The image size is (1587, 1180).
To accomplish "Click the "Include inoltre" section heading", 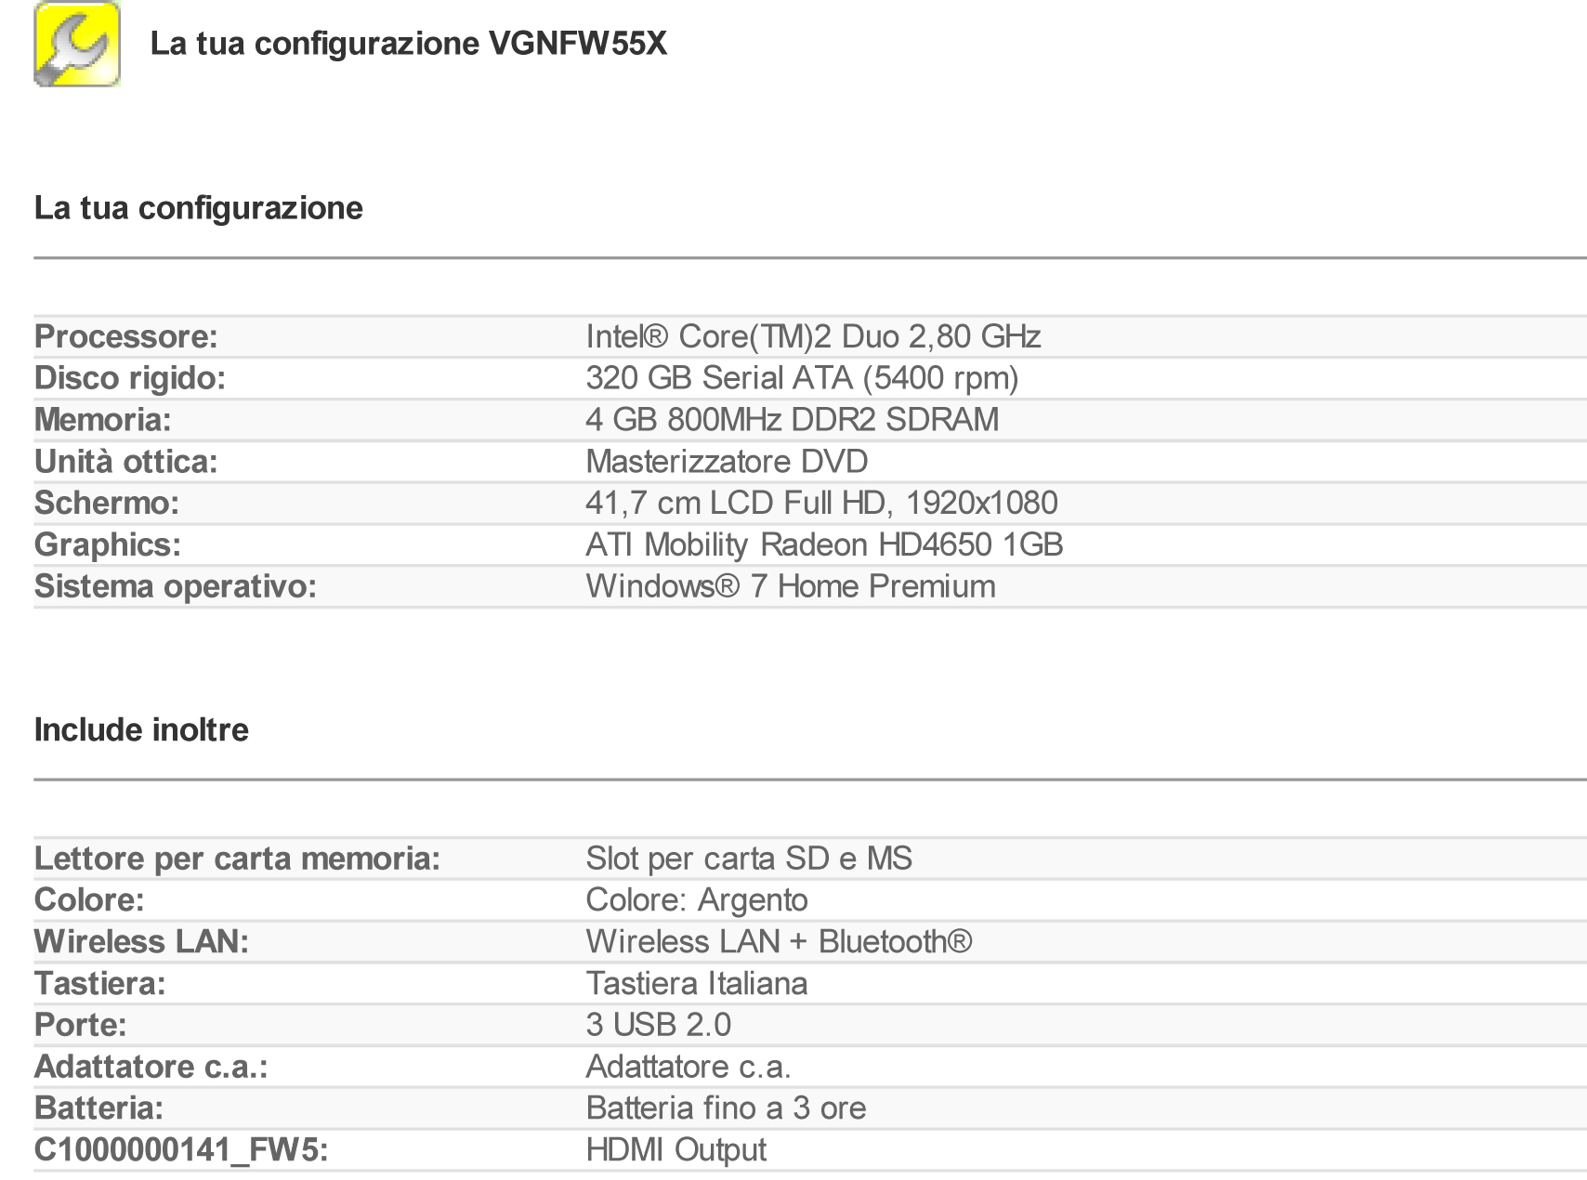I will [x=141, y=730].
